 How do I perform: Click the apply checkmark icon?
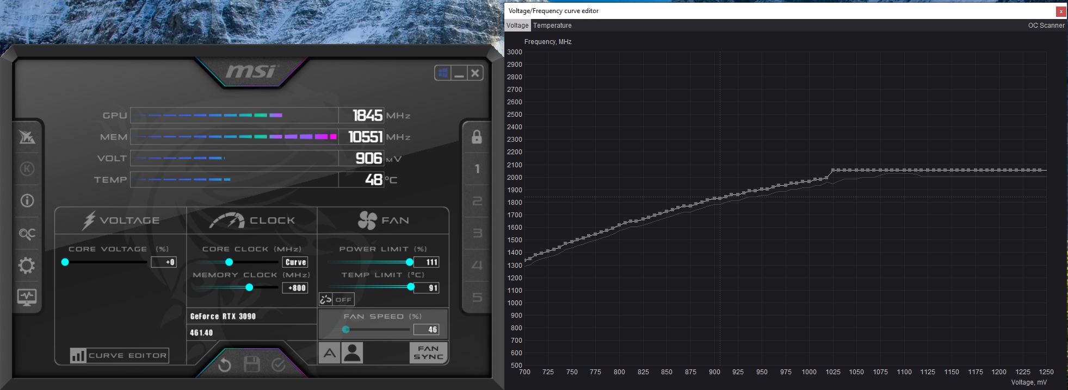click(x=278, y=364)
